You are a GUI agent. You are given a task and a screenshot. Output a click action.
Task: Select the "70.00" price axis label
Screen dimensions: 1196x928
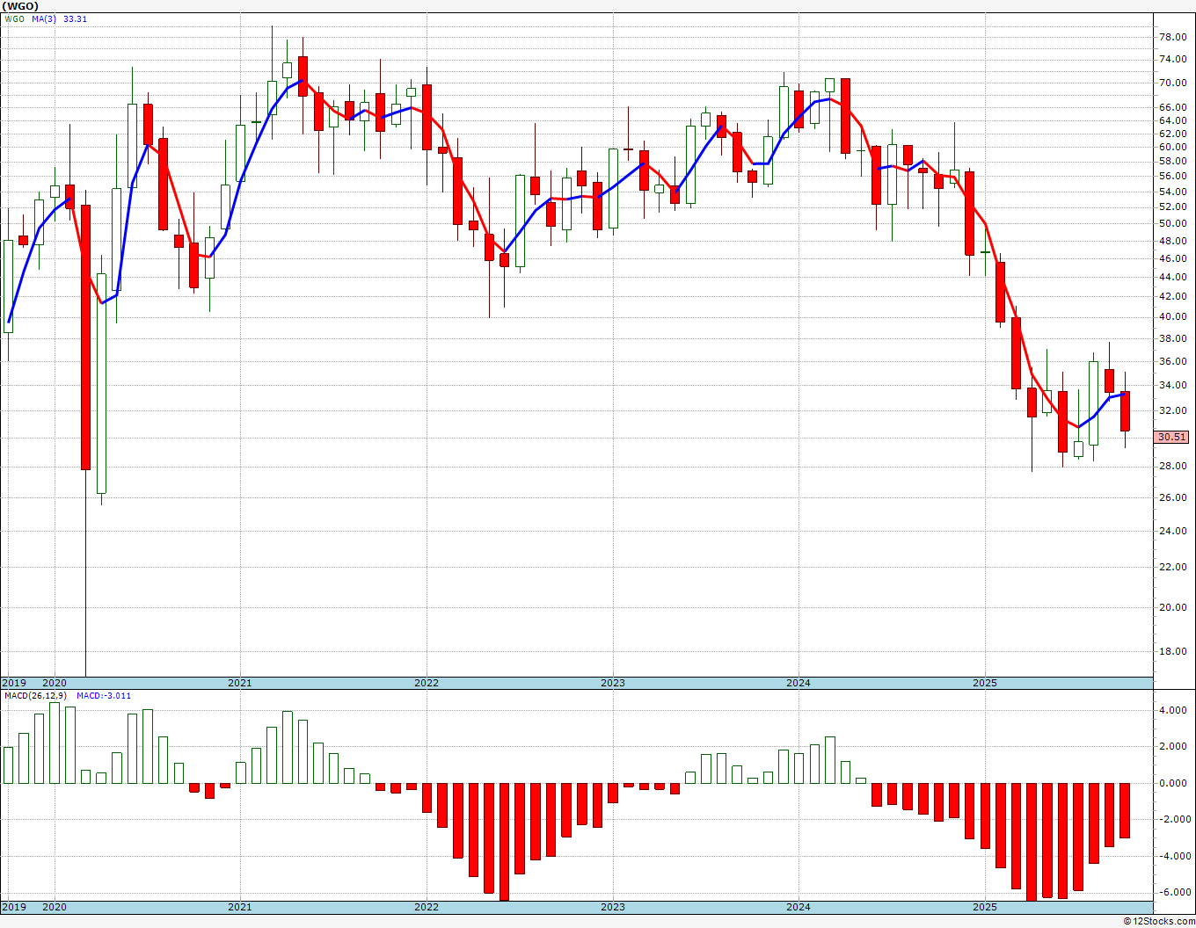coord(1172,83)
